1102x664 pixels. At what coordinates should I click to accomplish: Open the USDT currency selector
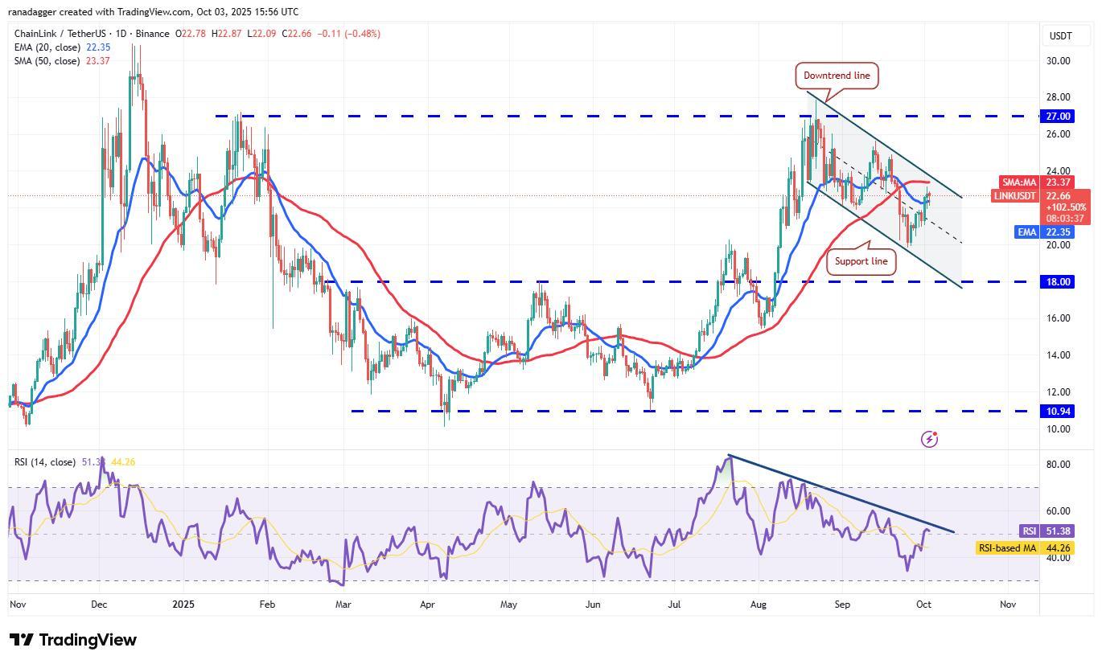click(x=1060, y=35)
